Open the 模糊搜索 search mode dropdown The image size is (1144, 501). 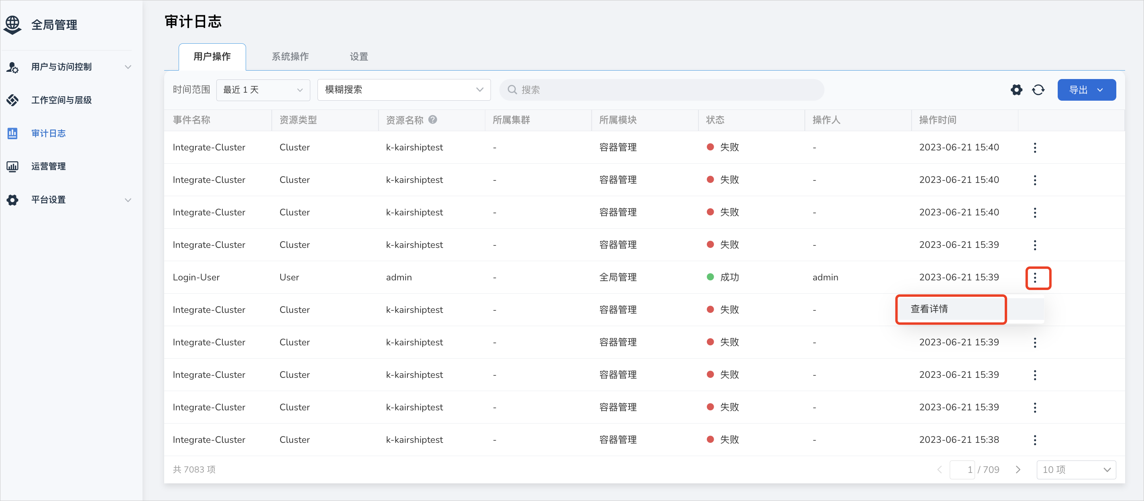404,89
